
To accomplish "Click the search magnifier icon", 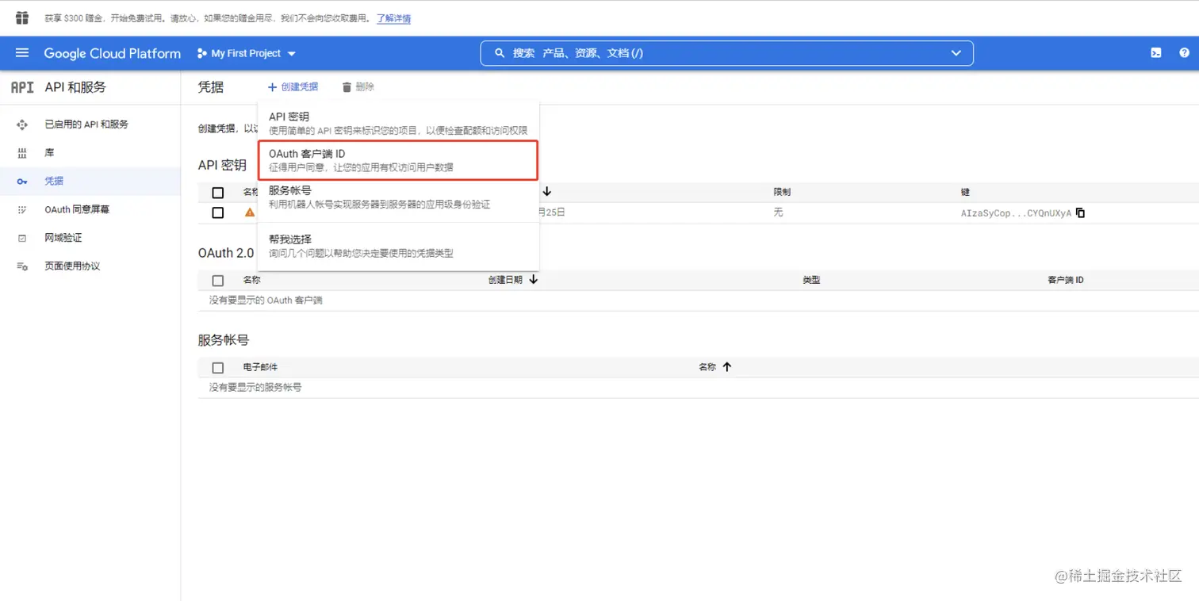I will point(500,53).
